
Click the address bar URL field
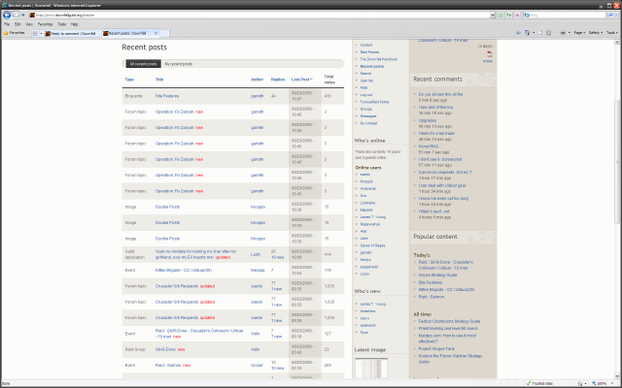click(x=259, y=16)
